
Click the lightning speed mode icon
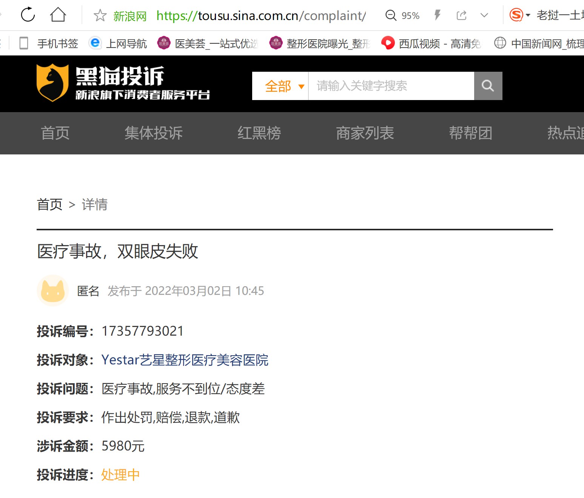[x=438, y=15]
